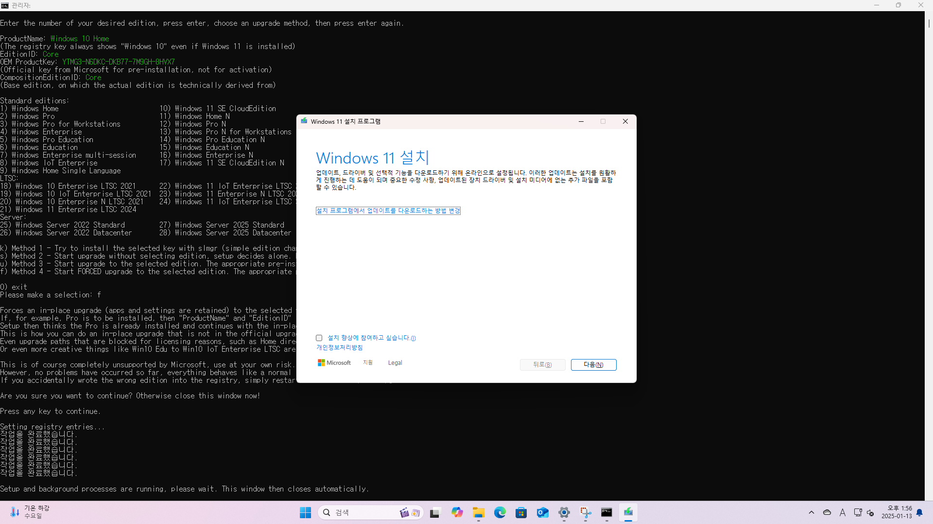Open the 개인정보처리방침 privacy link
Image resolution: width=933 pixels, height=524 pixels.
339,347
